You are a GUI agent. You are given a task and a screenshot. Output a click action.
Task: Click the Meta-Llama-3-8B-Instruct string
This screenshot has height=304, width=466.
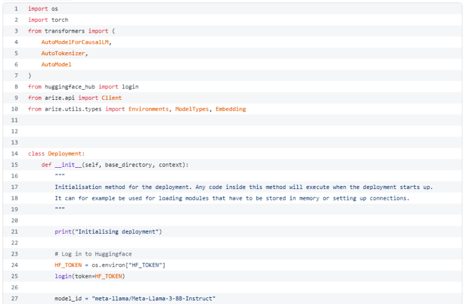coord(154,299)
